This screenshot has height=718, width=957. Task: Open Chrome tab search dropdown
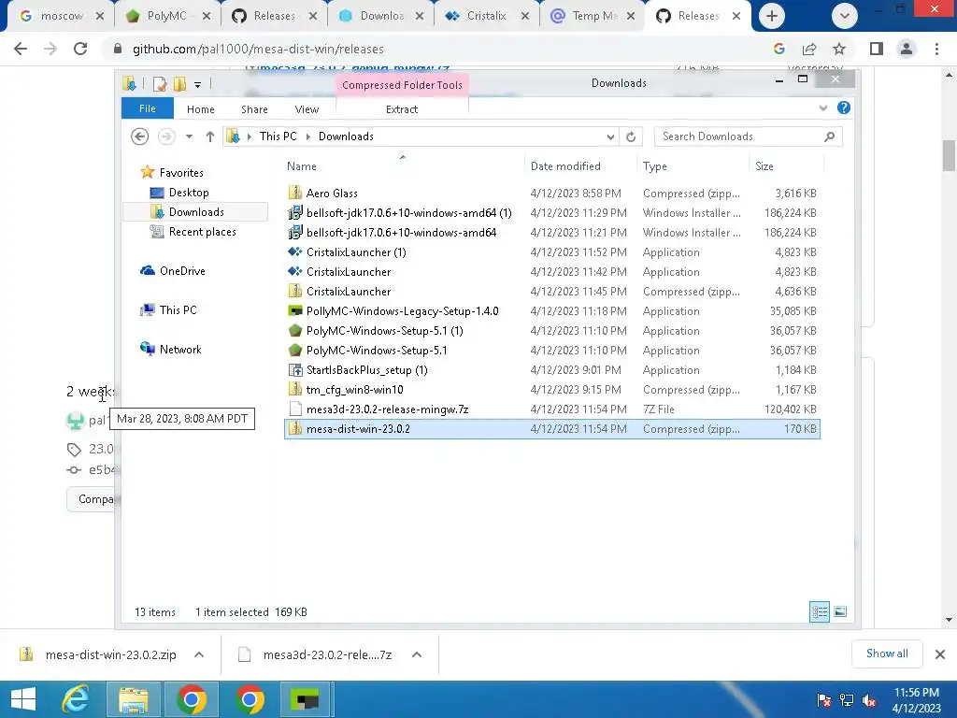[845, 17]
